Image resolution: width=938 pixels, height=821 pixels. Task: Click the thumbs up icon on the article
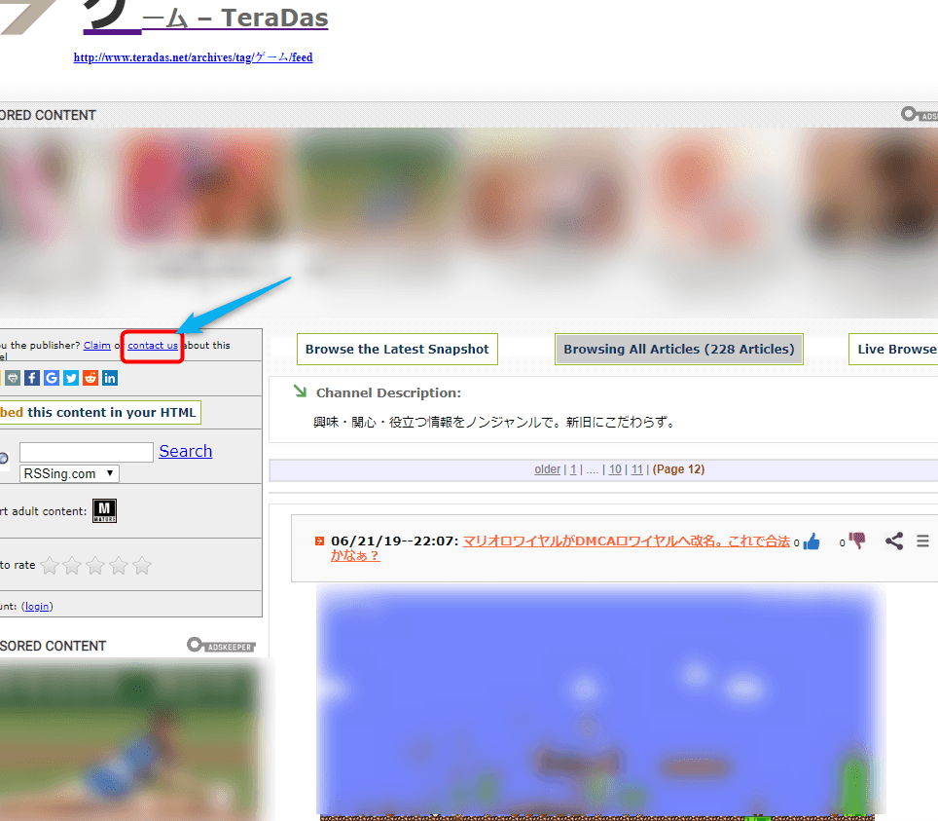(x=812, y=541)
